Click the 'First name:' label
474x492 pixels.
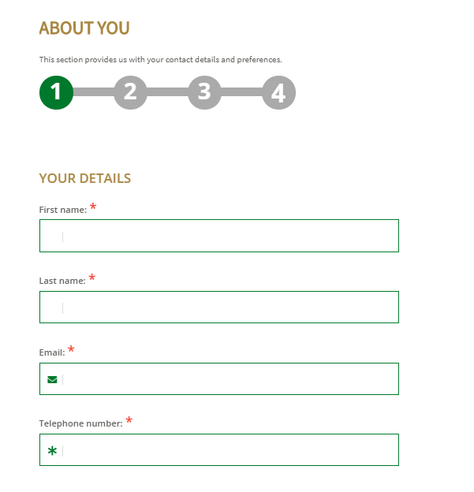point(62,210)
